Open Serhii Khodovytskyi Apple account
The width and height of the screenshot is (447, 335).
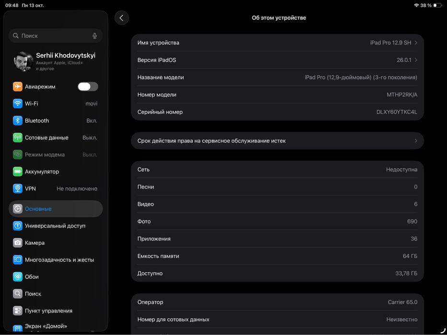point(56,62)
